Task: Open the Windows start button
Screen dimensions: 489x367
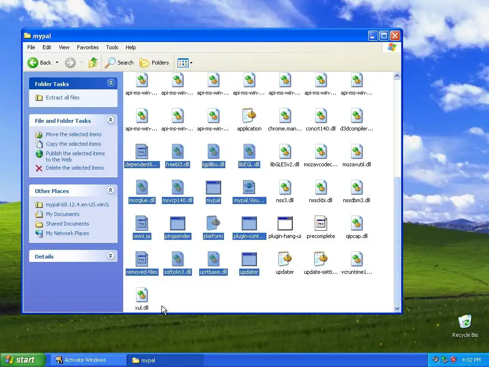Action: (22, 360)
